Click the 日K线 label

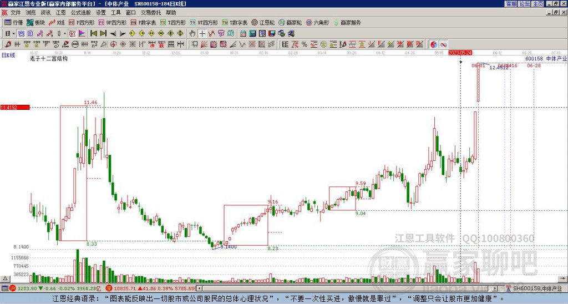point(8,55)
